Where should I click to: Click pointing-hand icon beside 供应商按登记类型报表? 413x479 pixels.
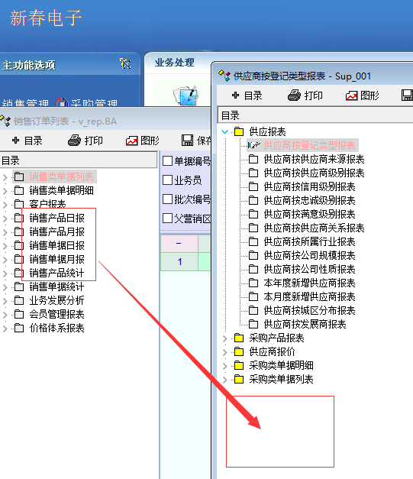pos(253,145)
